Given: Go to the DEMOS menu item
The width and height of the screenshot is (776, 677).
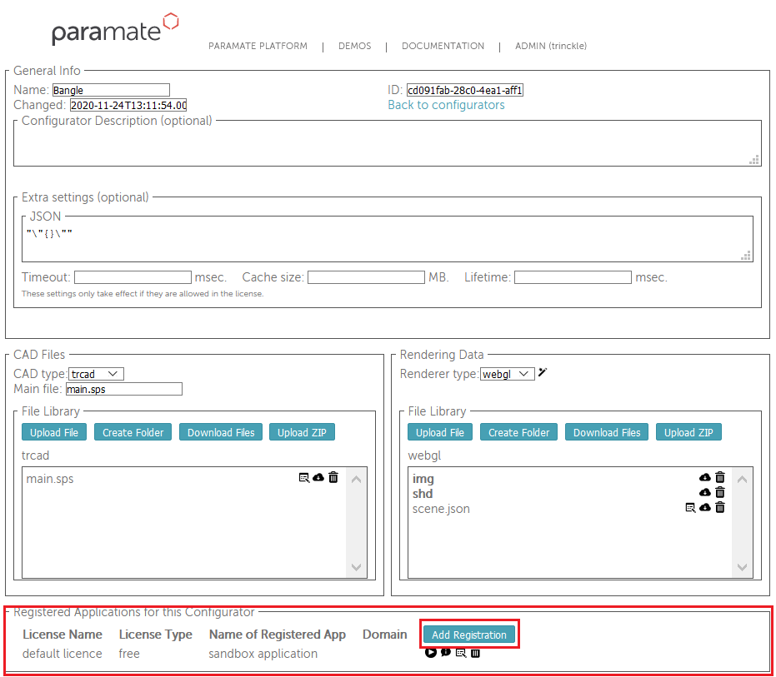Looking at the screenshot, I should coord(355,46).
